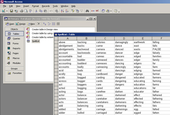
Task: Click Filter By Selection icon
Action: pos(73,11)
